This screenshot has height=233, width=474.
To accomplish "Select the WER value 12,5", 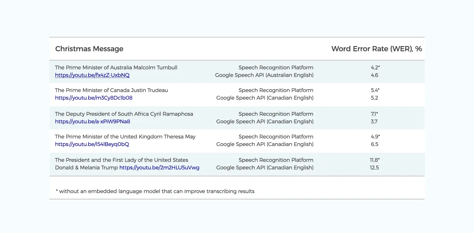I will tap(375, 168).
